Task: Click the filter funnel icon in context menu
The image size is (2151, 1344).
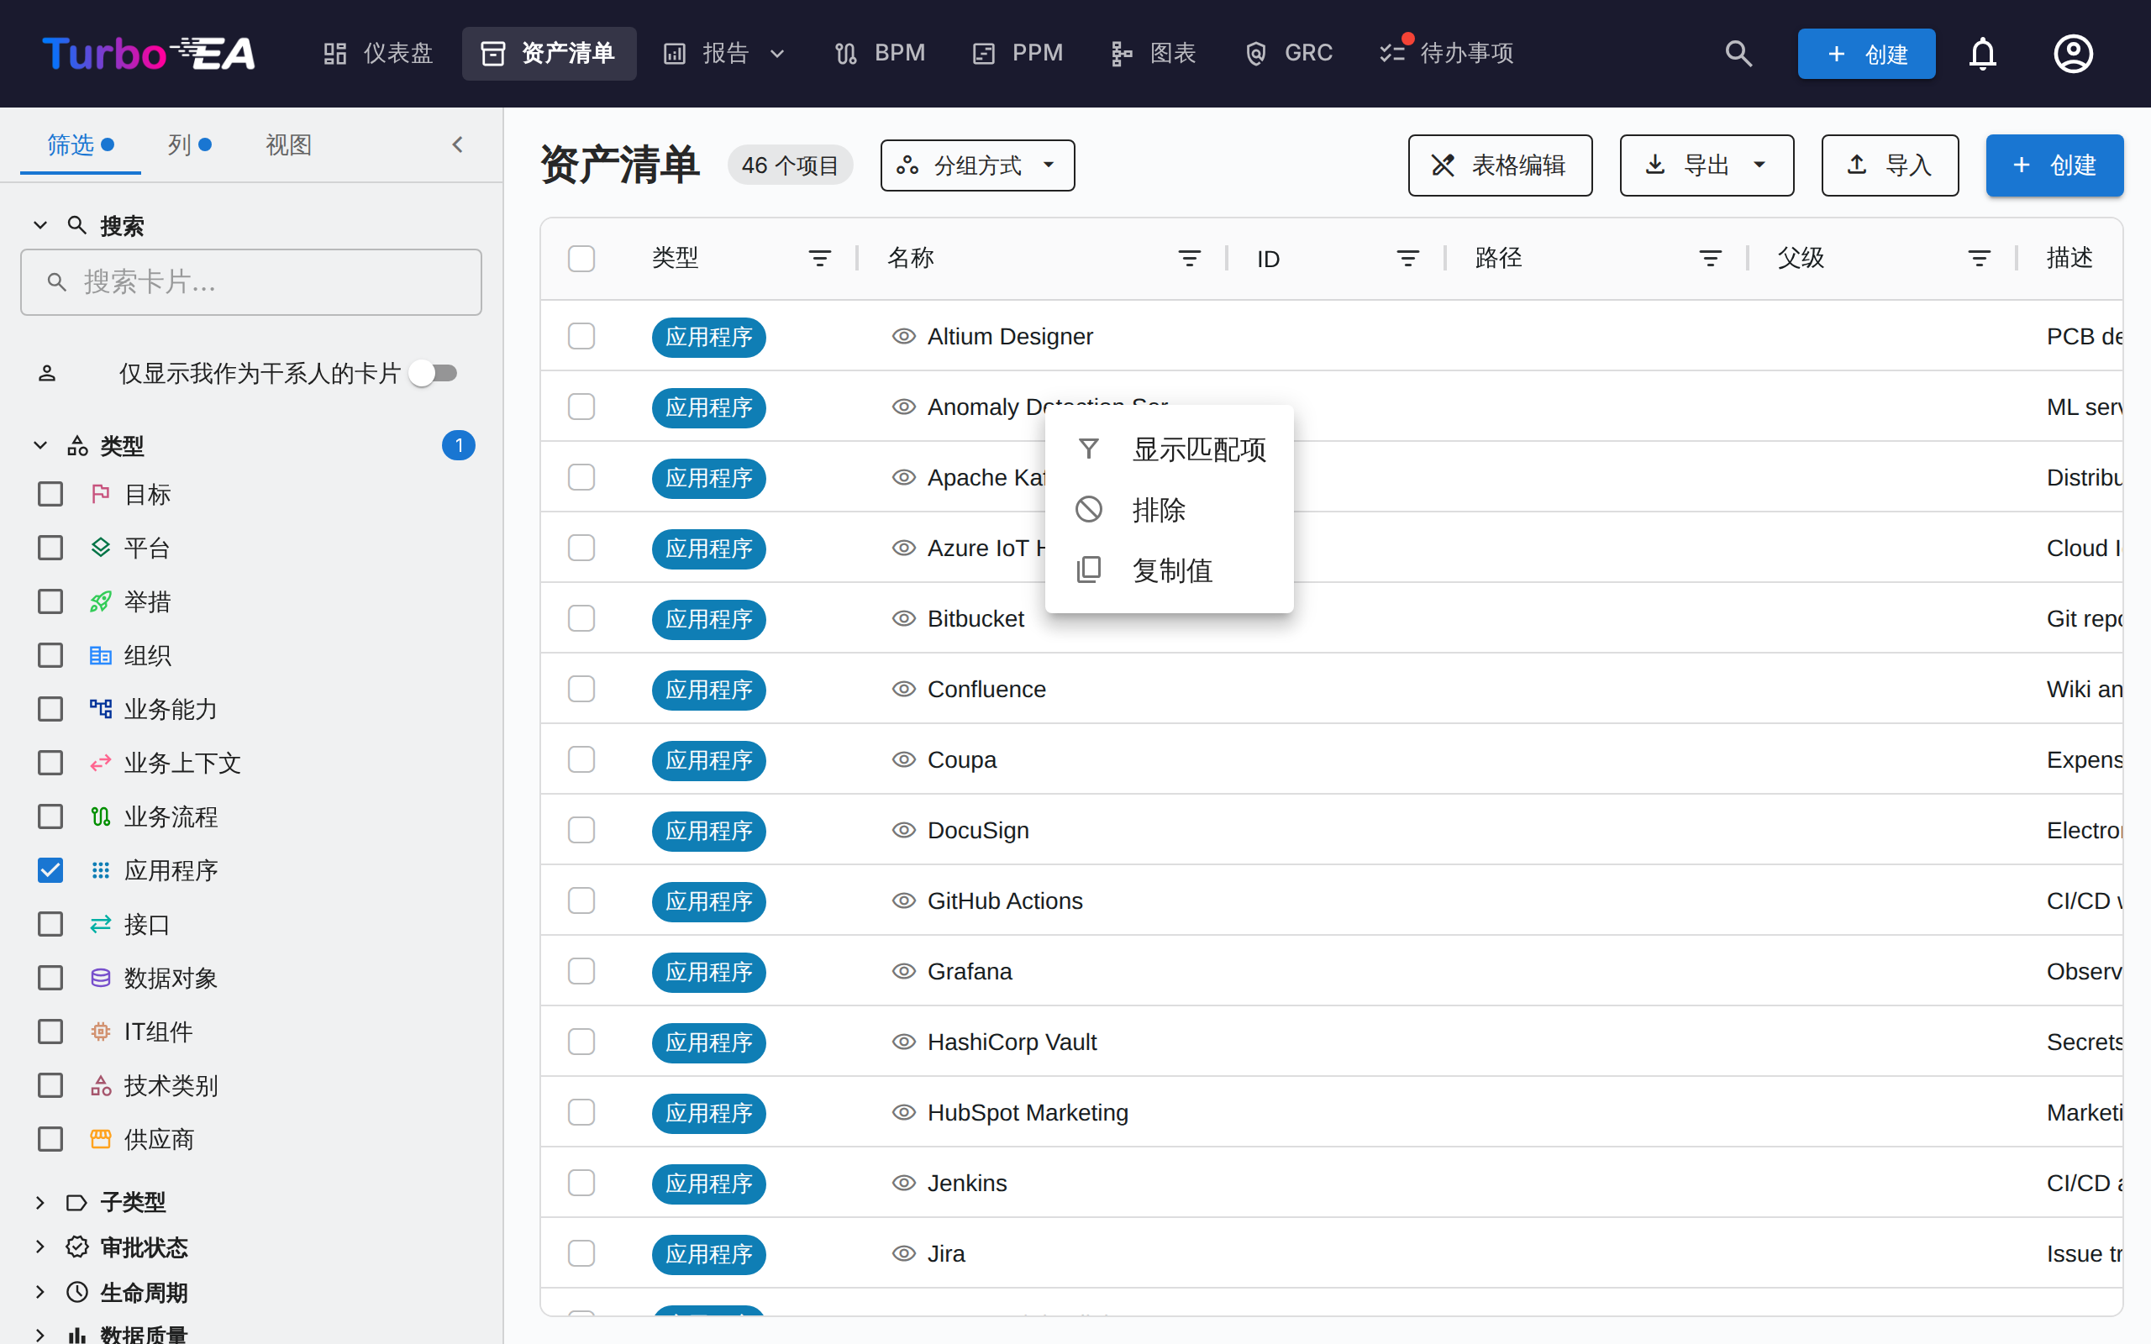Action: 1089,449
